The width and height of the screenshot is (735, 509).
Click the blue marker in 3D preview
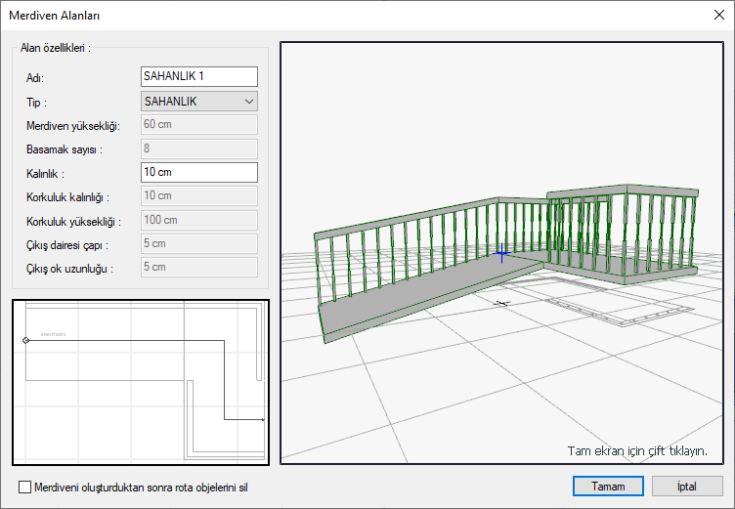pos(501,254)
